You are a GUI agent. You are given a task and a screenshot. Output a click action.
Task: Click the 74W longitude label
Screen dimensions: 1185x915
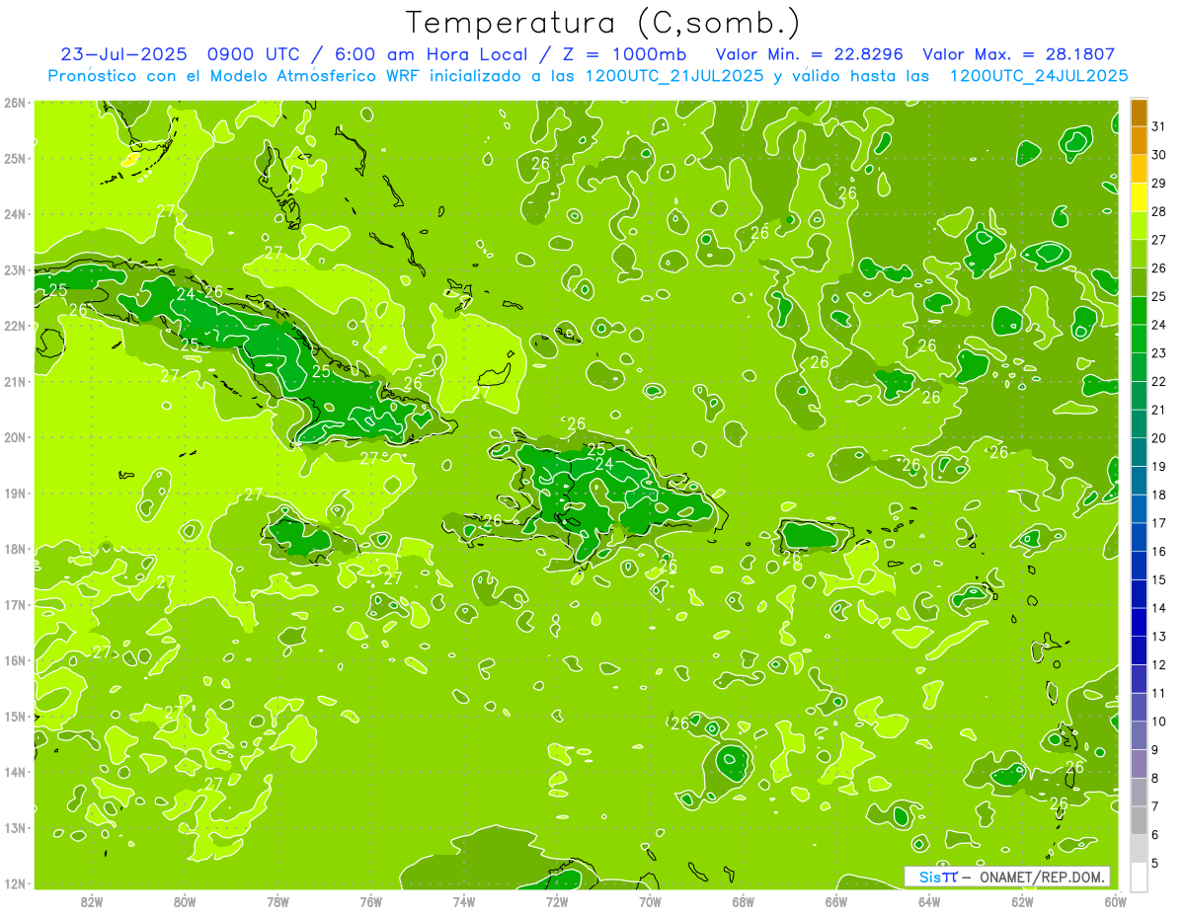click(x=464, y=901)
